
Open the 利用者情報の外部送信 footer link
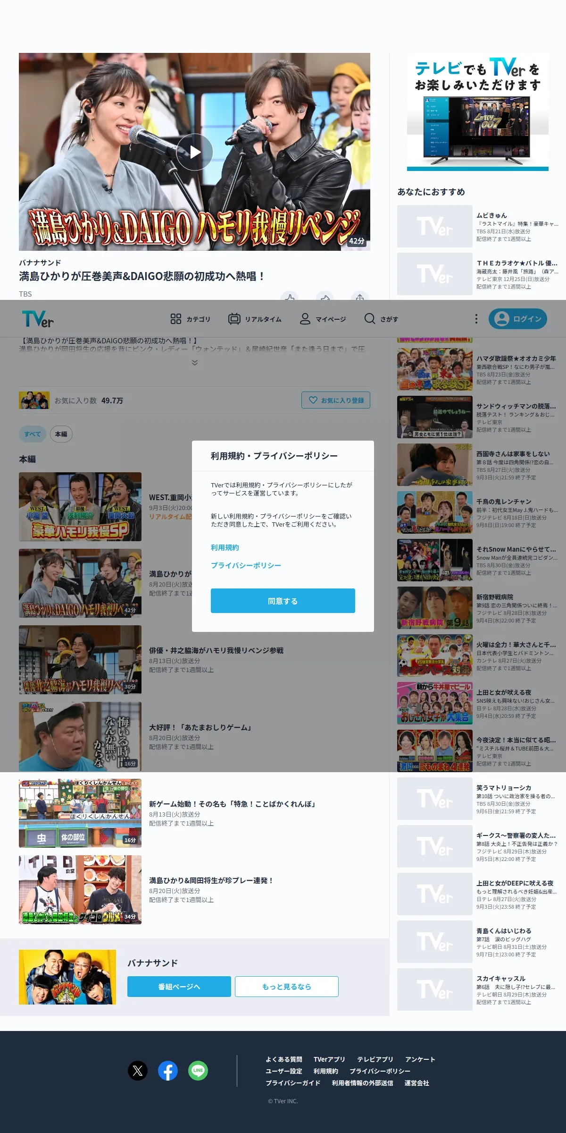click(362, 1083)
